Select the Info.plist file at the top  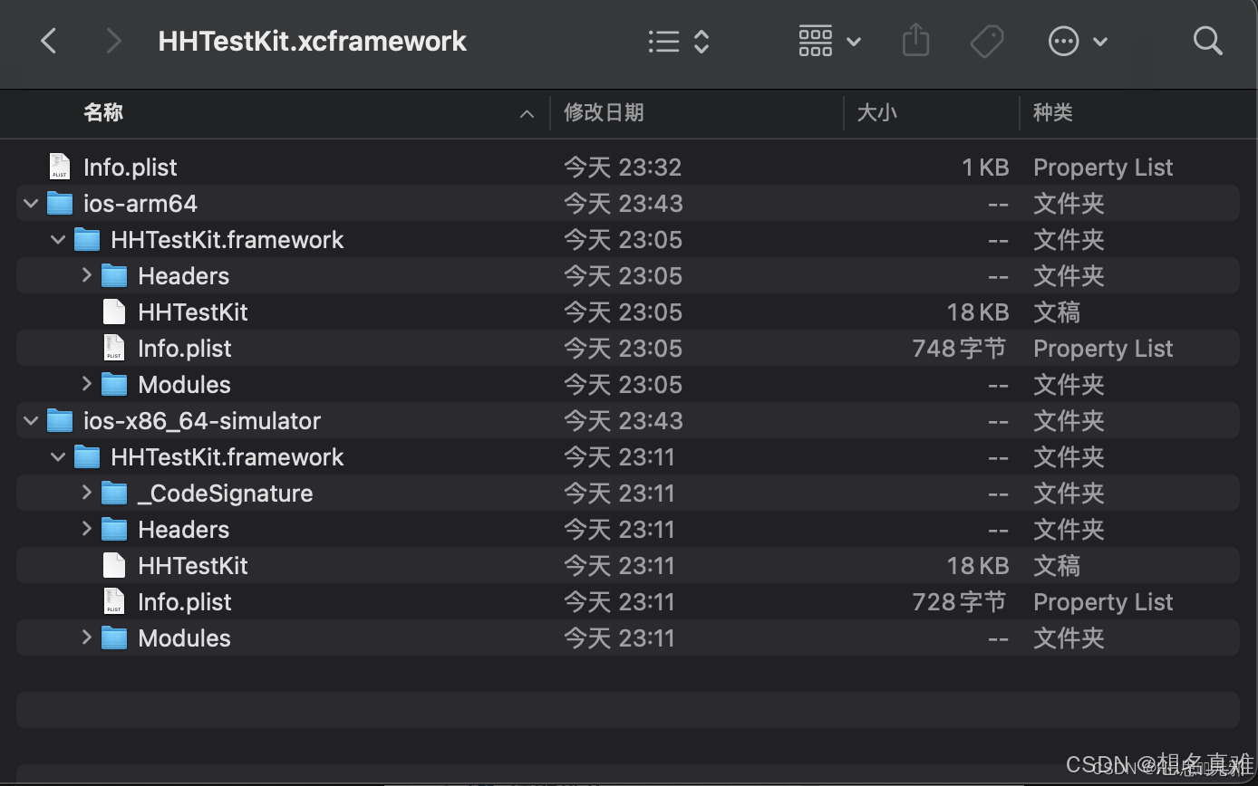pyautogui.click(x=130, y=167)
